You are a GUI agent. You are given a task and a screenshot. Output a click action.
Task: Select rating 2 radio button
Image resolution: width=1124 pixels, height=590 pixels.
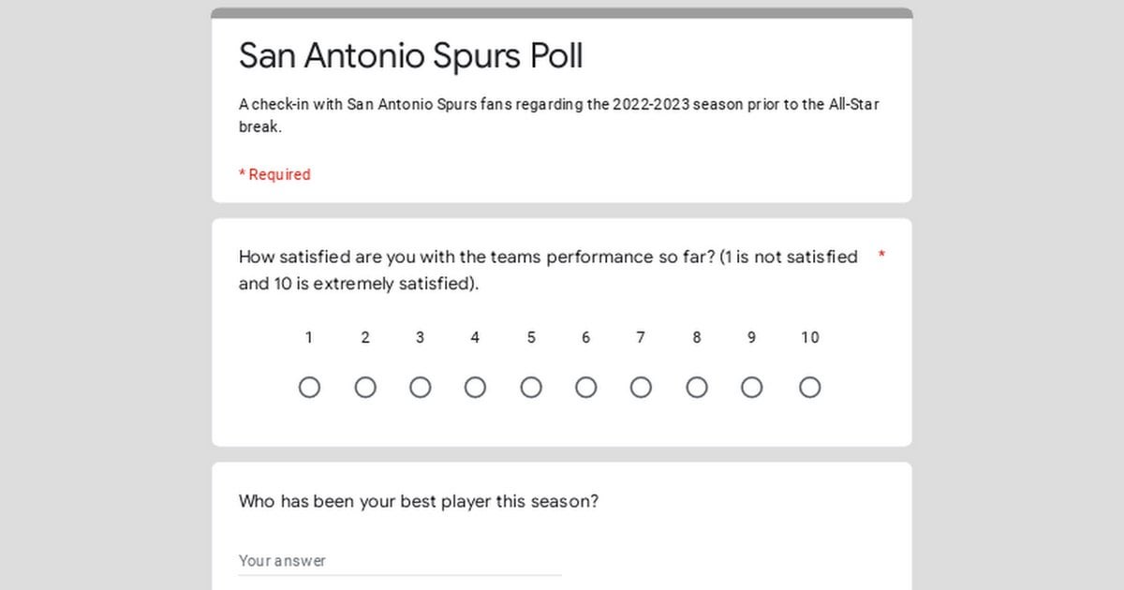click(365, 388)
